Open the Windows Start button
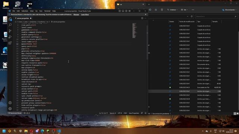 point(4,131)
